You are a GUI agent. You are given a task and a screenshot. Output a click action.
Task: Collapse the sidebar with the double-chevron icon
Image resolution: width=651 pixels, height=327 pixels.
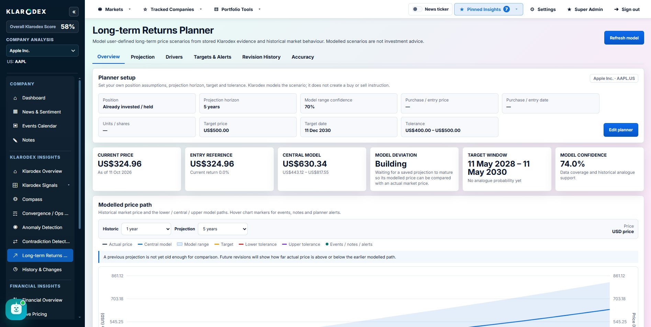coord(74,12)
